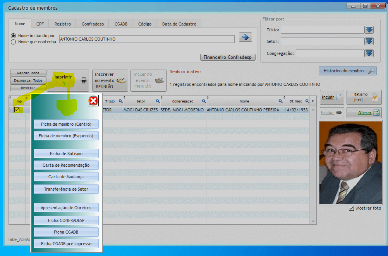Expand the Setor filter dropdown
388x256 pixels.
pyautogui.click(x=369, y=41)
